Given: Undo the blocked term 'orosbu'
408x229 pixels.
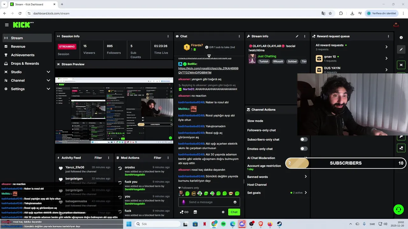Looking at the screenshot, I should (120, 168).
